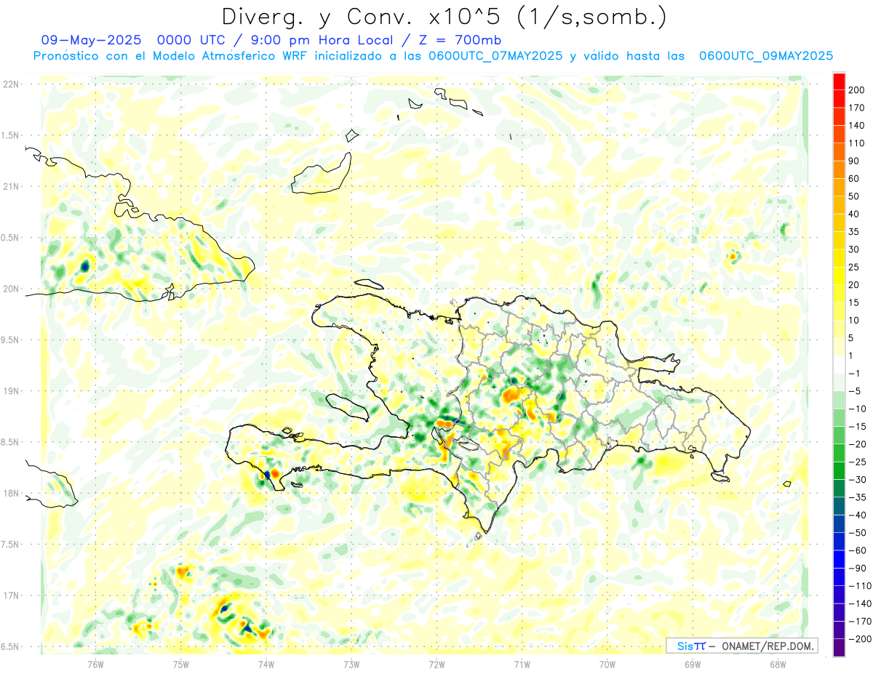Click the "21N" latitude label
The image size is (873, 674).
point(10,186)
